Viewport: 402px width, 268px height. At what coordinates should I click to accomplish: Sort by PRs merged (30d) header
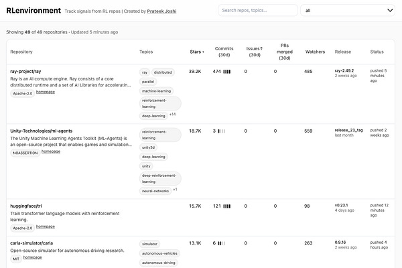pyautogui.click(x=284, y=52)
